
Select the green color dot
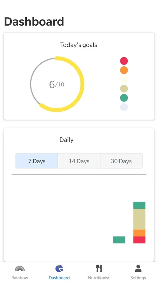tap(124, 98)
